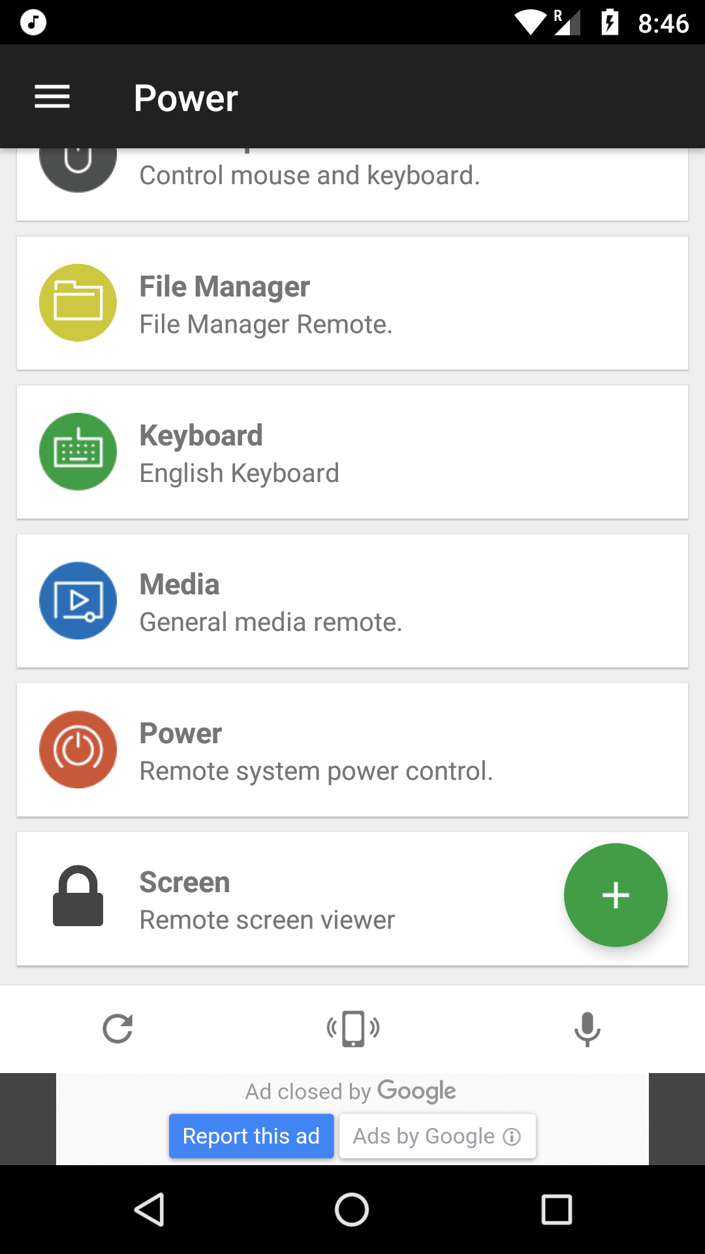Click the Report this ad button
This screenshot has width=705, height=1254.
(x=251, y=1136)
